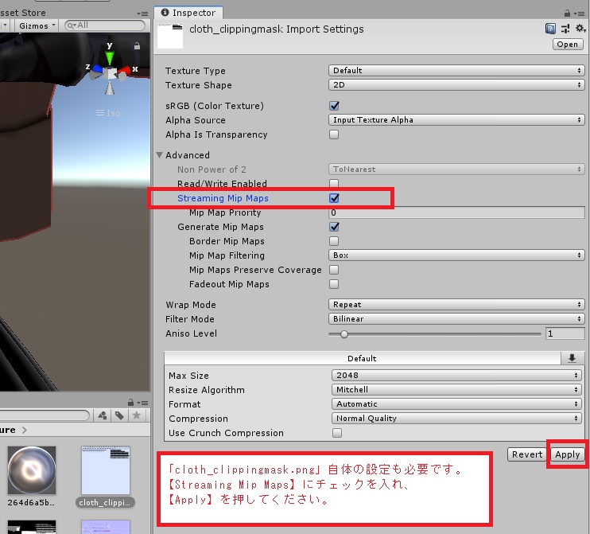
Task: Open scene view panel options menu
Action: point(143,14)
